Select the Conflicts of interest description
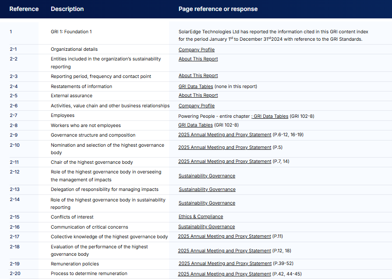This screenshot has width=392, height=279. (72, 217)
